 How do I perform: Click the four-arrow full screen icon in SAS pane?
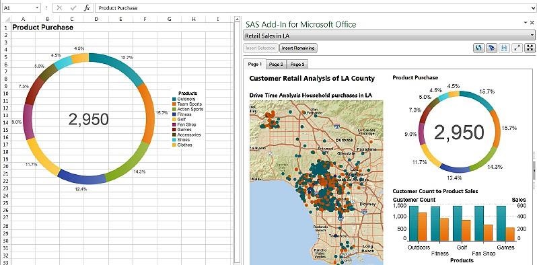click(x=530, y=48)
